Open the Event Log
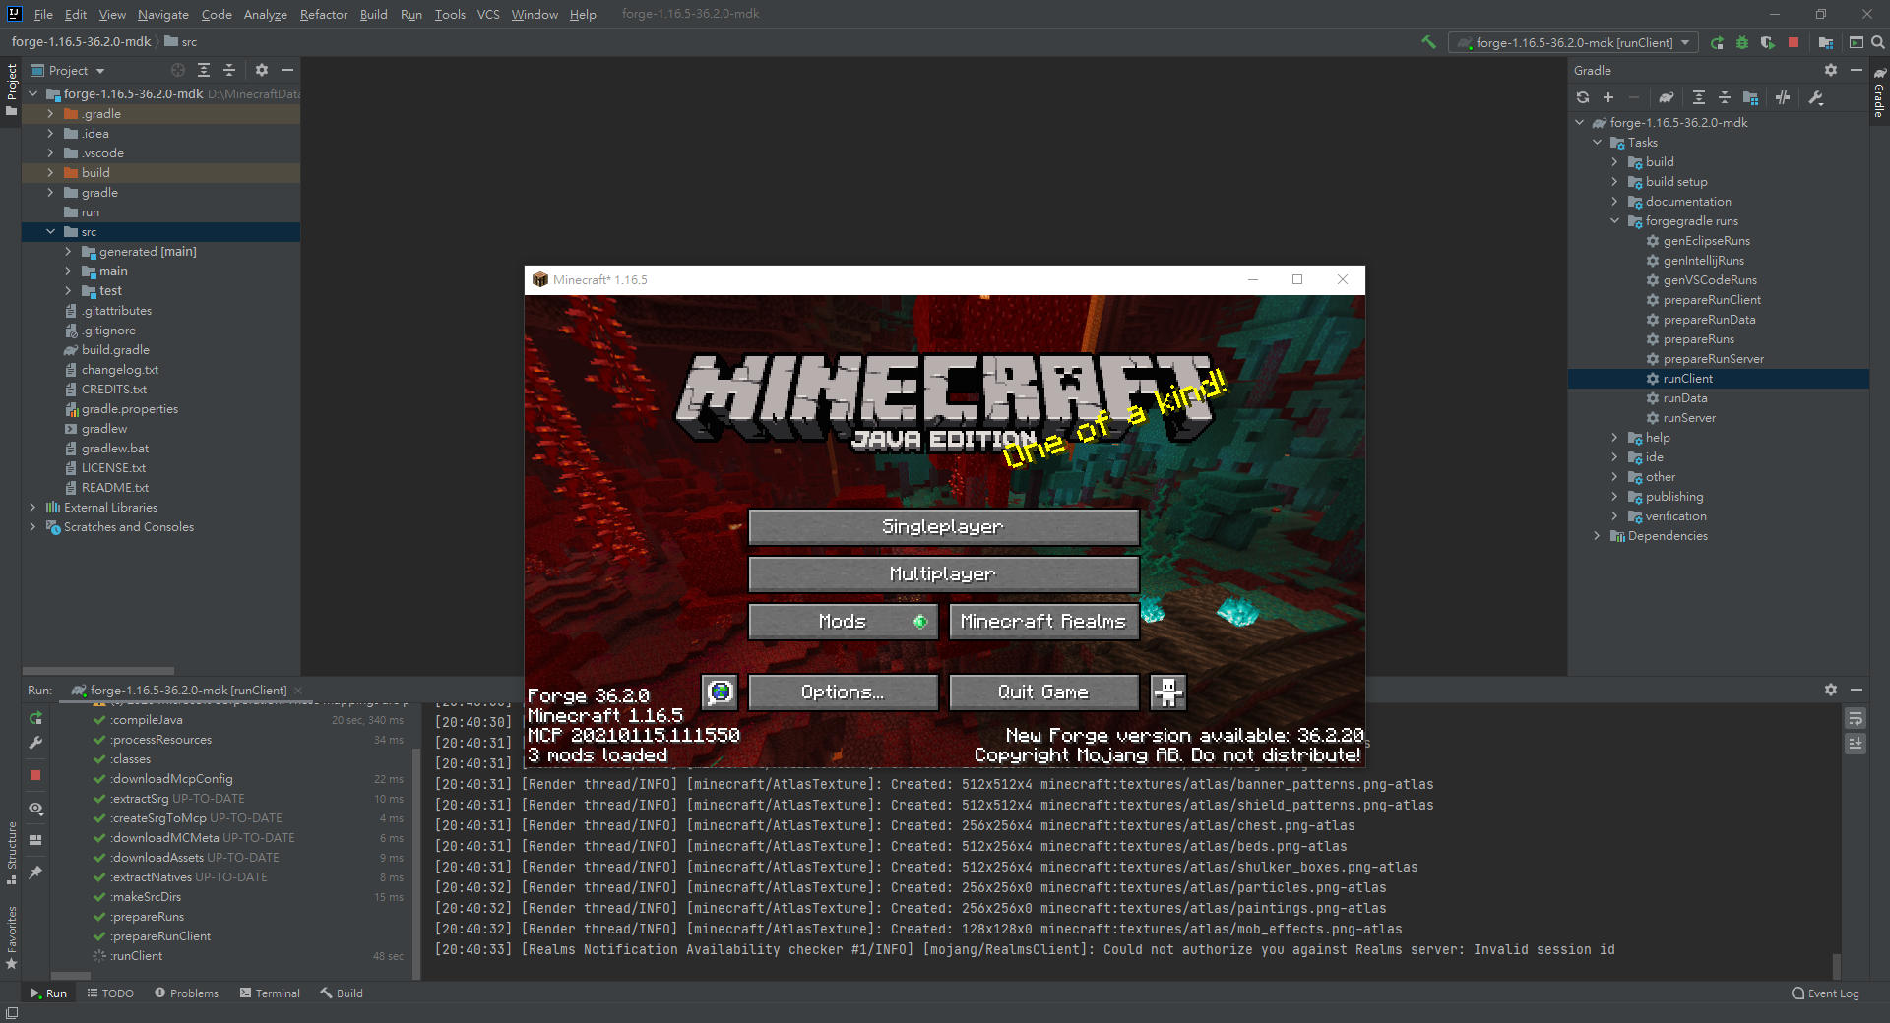Viewport: 1890px width, 1023px height. click(1826, 993)
